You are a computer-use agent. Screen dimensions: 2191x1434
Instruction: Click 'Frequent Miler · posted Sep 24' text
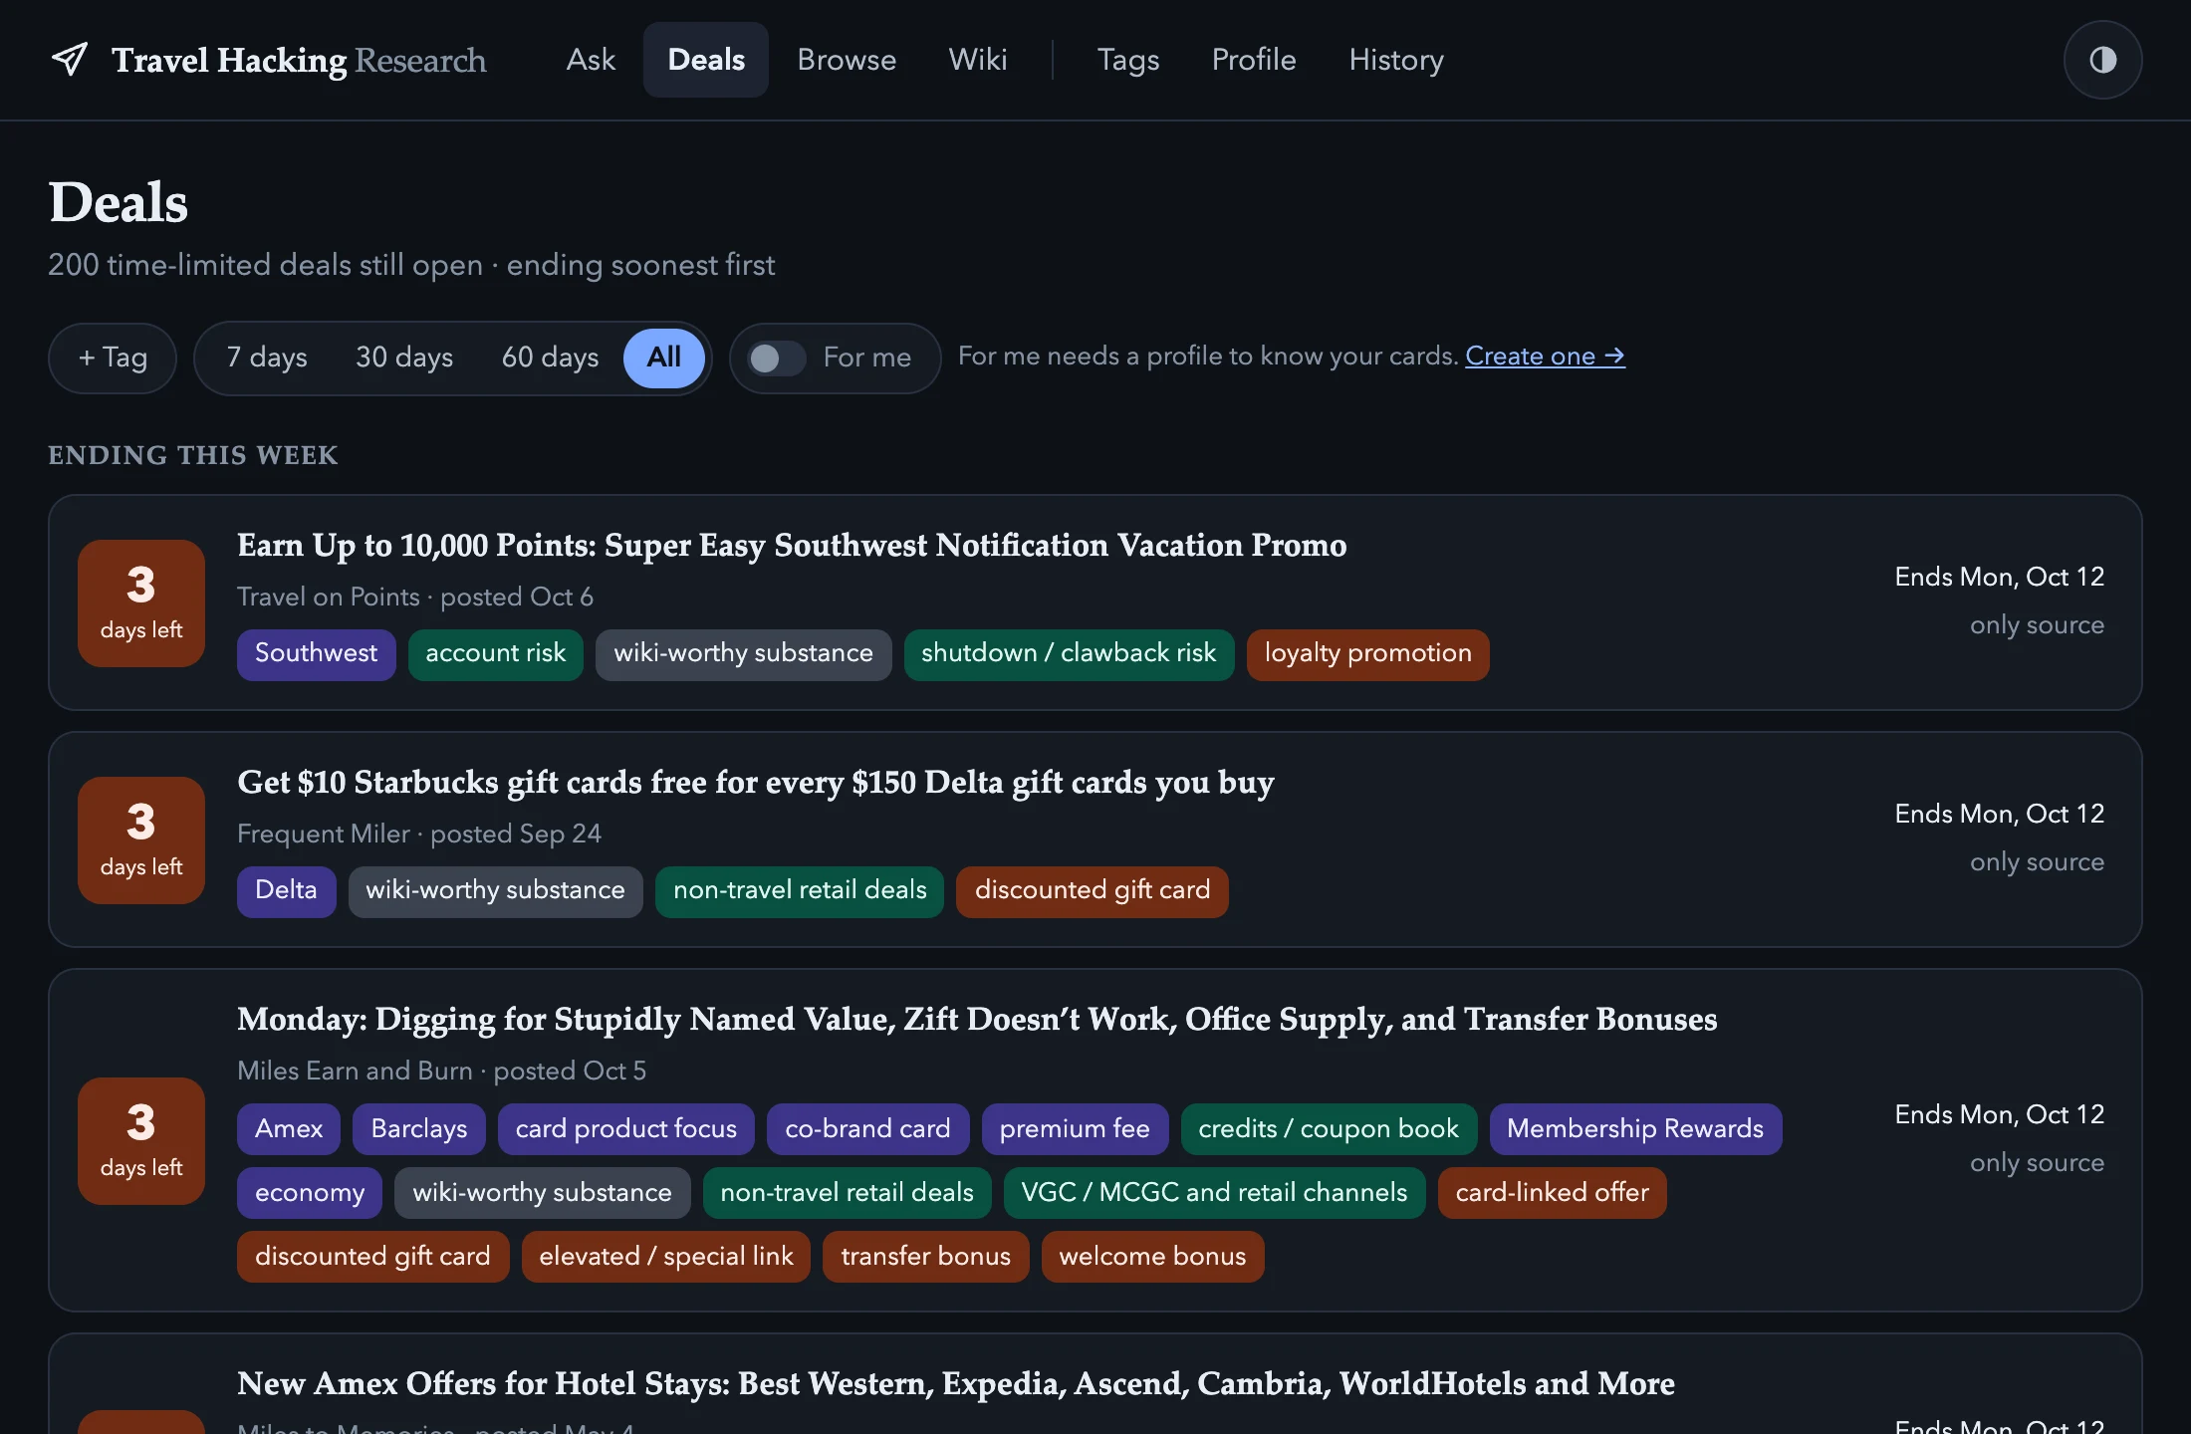tap(419, 835)
